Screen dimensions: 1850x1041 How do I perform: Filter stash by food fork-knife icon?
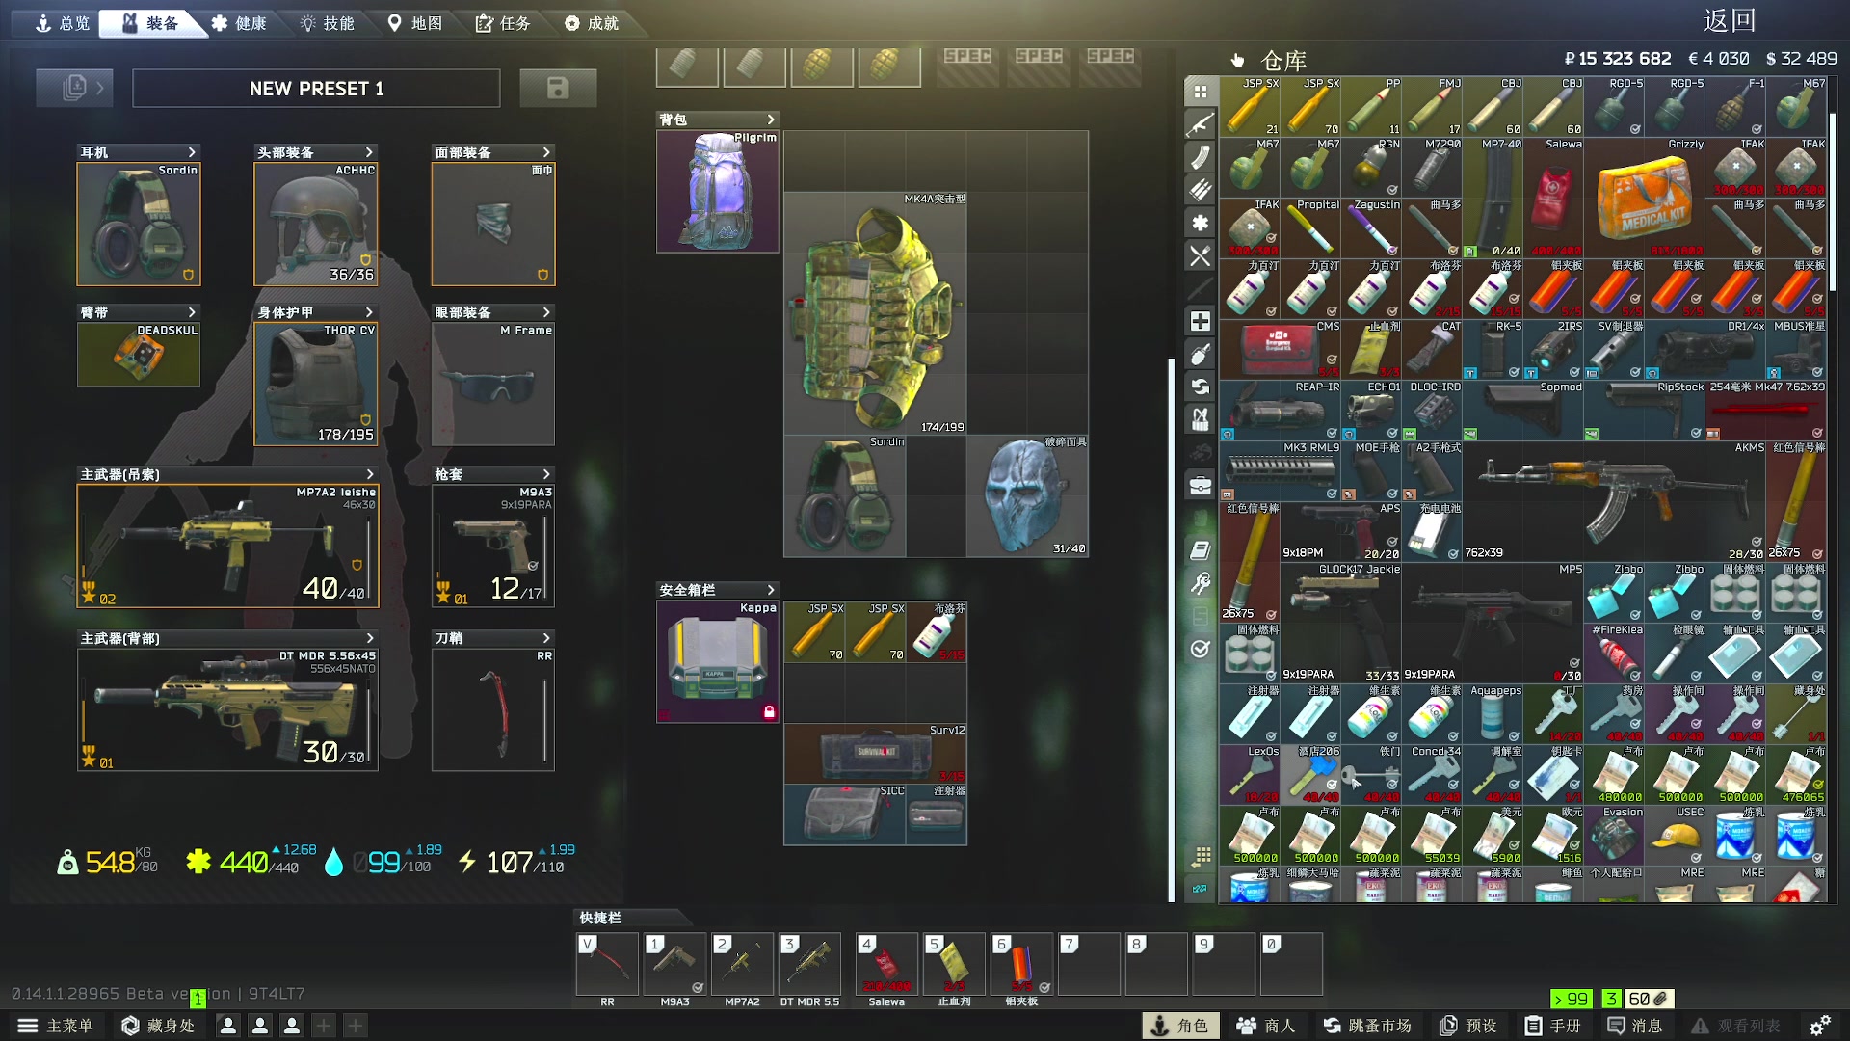pyautogui.click(x=1200, y=255)
